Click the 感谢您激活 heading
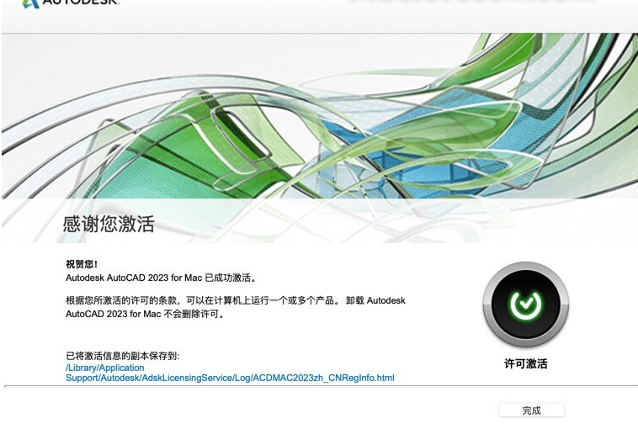The image size is (638, 424). click(109, 225)
